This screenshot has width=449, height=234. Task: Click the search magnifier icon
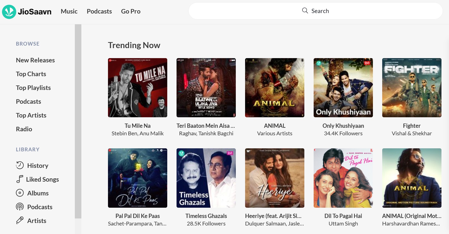305,11
